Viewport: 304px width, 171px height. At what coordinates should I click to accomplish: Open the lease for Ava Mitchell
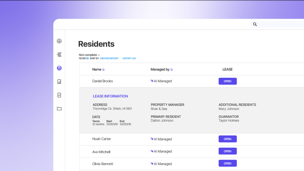227,151
